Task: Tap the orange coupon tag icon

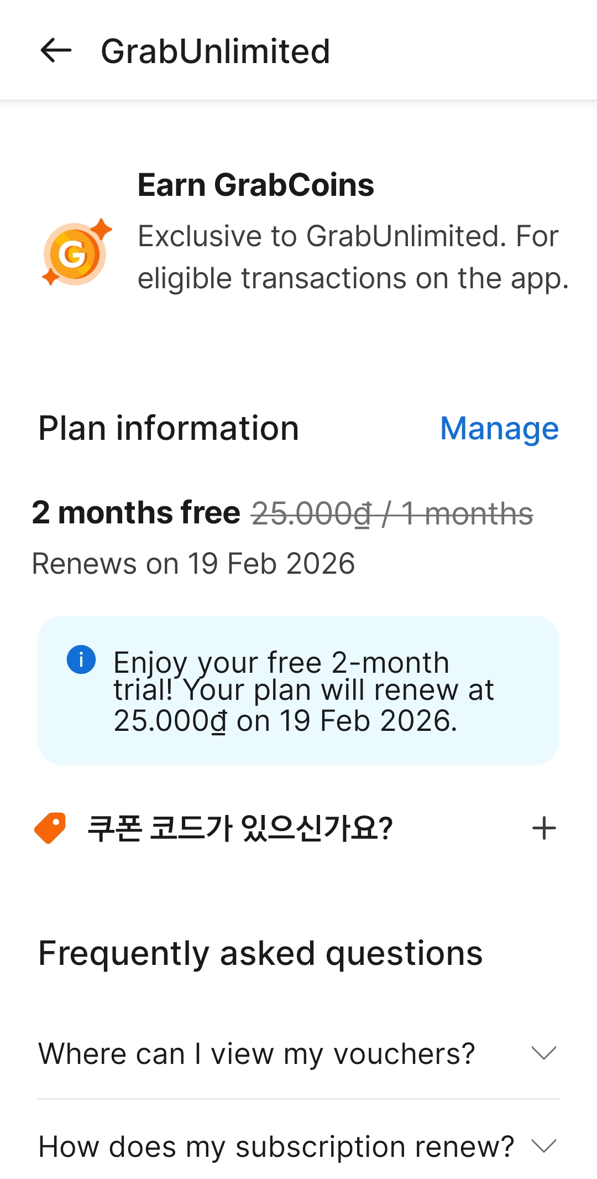Action: pyautogui.click(x=50, y=828)
